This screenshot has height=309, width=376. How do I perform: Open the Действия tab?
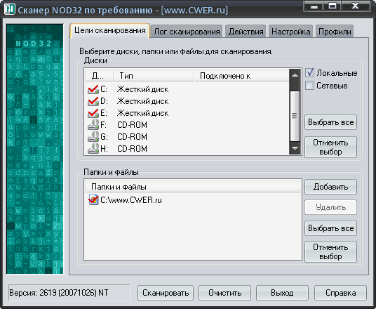[246, 32]
